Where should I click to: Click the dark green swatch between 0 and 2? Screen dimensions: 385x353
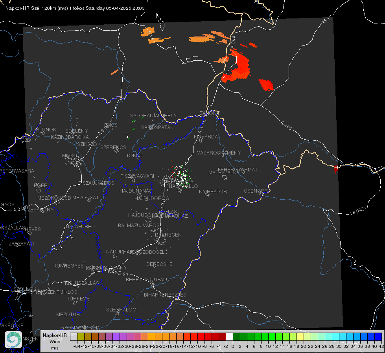click(236, 337)
